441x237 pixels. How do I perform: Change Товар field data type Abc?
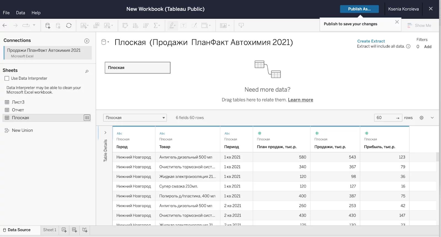(162, 133)
